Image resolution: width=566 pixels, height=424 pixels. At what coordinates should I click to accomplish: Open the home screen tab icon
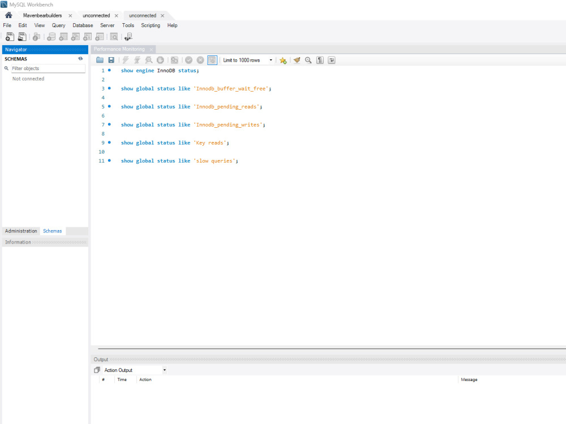tap(8, 15)
